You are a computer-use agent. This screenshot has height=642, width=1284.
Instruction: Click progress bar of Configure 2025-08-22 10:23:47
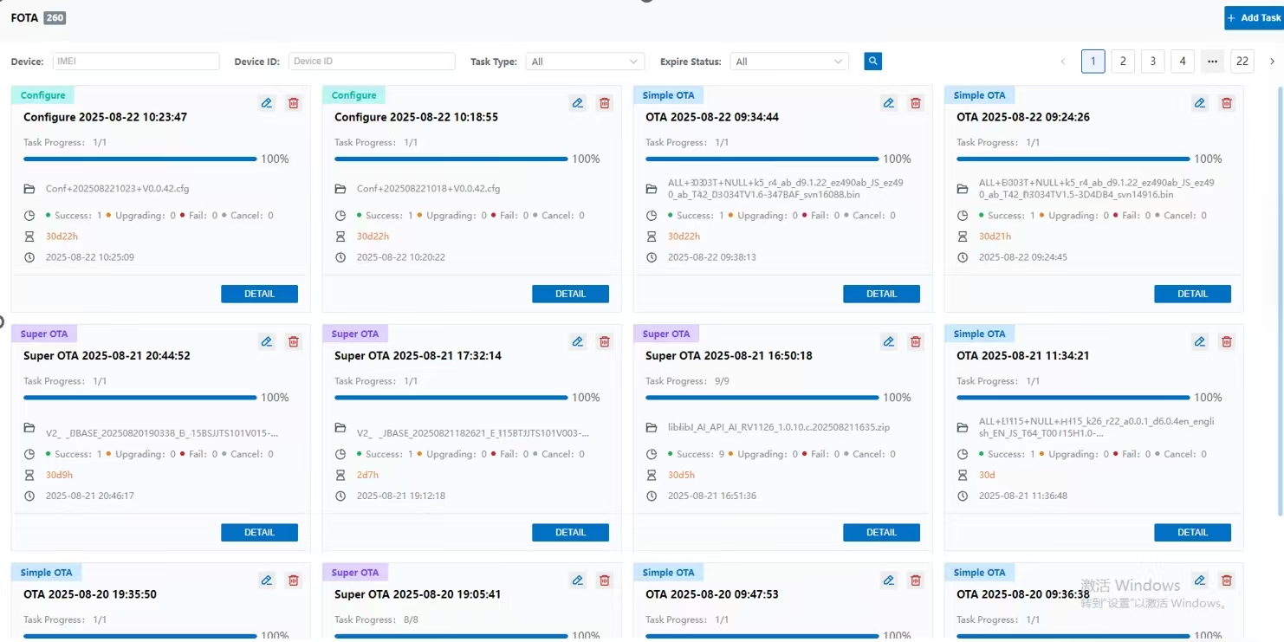[140, 159]
